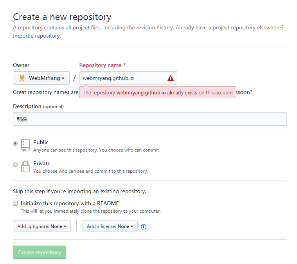Follow the Import a repository link
Screen dimensions: 297x264
[x=36, y=36]
